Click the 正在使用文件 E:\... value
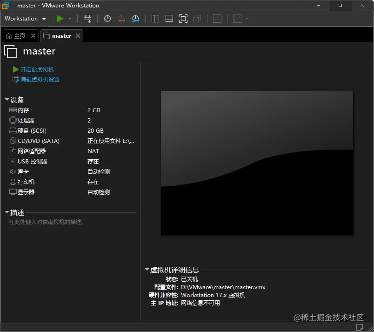374x332 pixels. pos(111,141)
